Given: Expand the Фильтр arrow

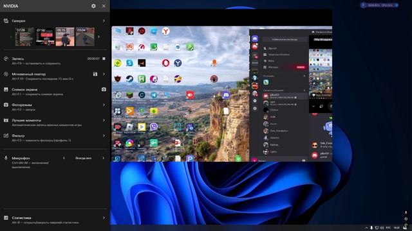Looking at the screenshot, I should pyautogui.click(x=104, y=135).
